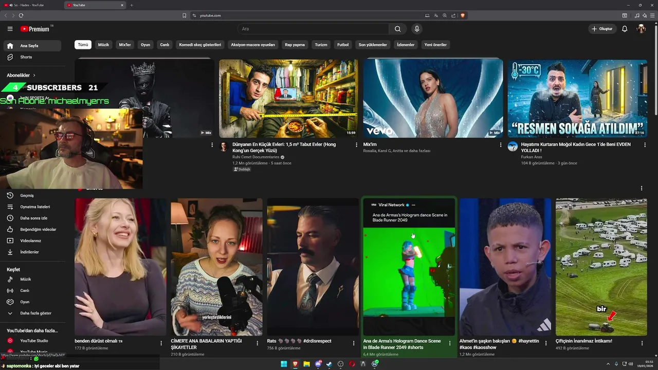The width and height of the screenshot is (658, 370).
Task: Select the Müzik filter chip
Action: click(x=103, y=45)
